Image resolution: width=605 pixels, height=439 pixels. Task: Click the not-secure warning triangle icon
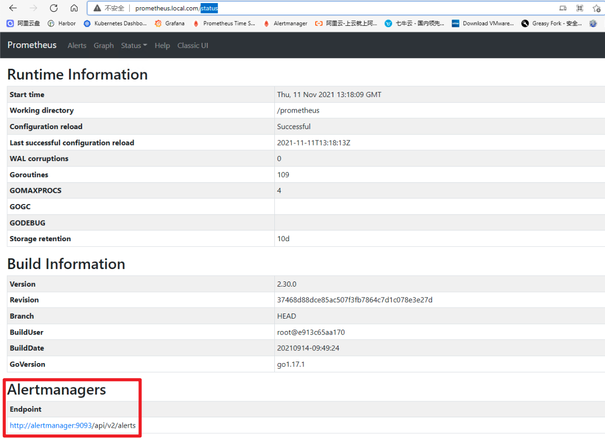coord(97,8)
